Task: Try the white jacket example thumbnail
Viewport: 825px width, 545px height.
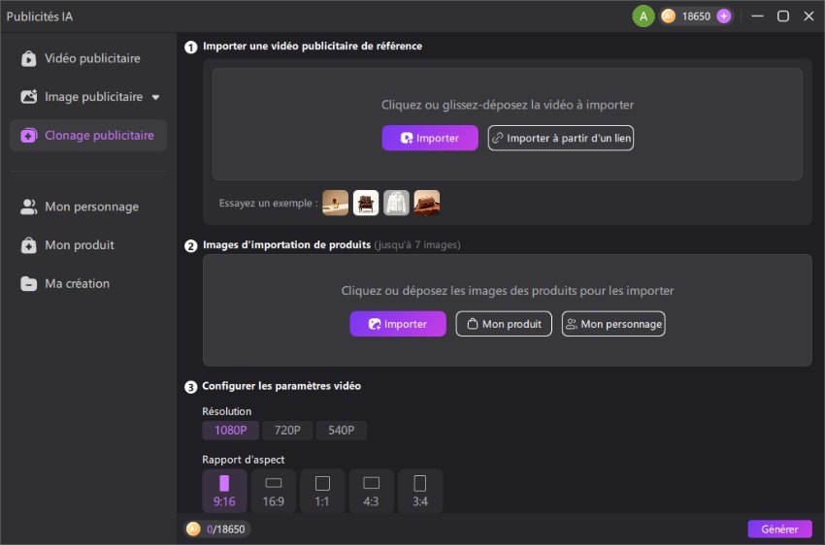Action: coord(396,203)
